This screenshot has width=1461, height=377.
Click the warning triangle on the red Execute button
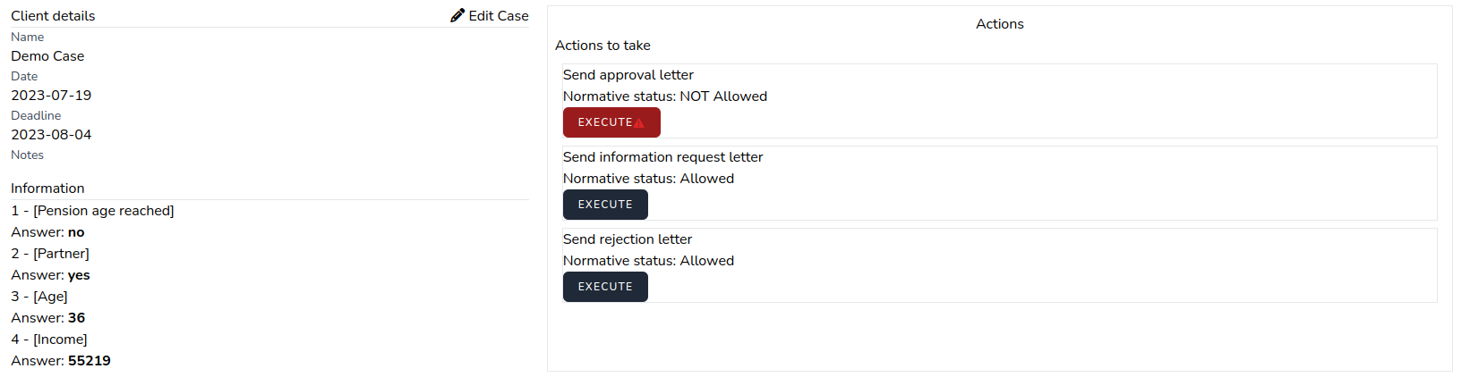[638, 123]
